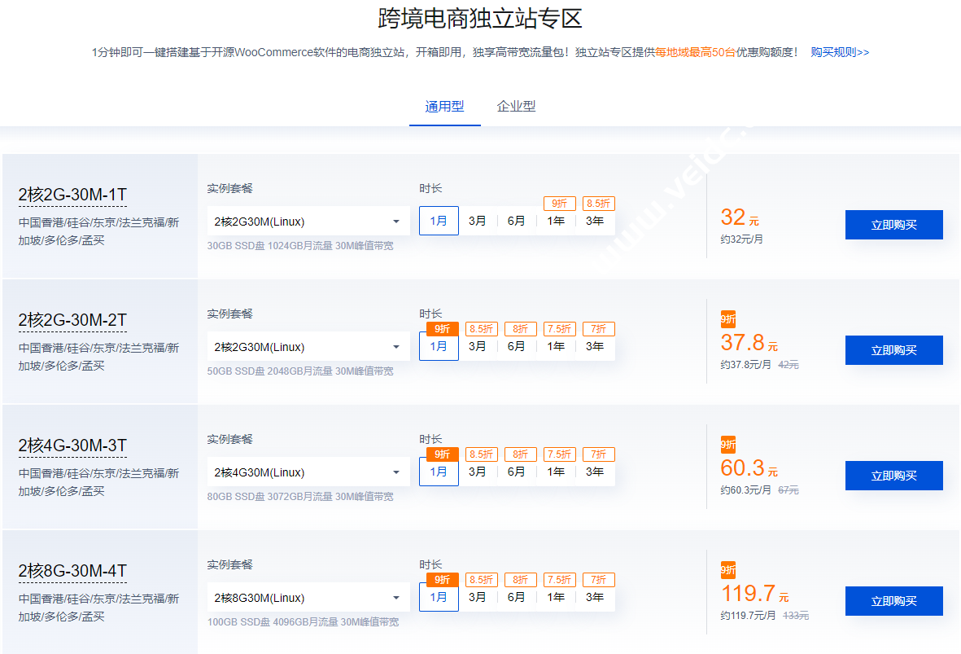Open instance dropdown for 2核2G-30M-1T plan
Image resolution: width=961 pixels, height=654 pixels.
306,222
